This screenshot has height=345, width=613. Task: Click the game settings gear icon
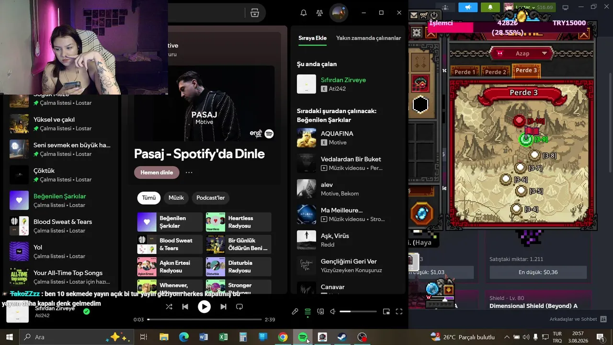pyautogui.click(x=417, y=33)
